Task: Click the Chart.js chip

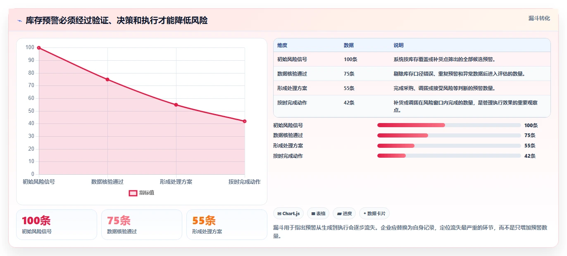Action: click(x=289, y=213)
